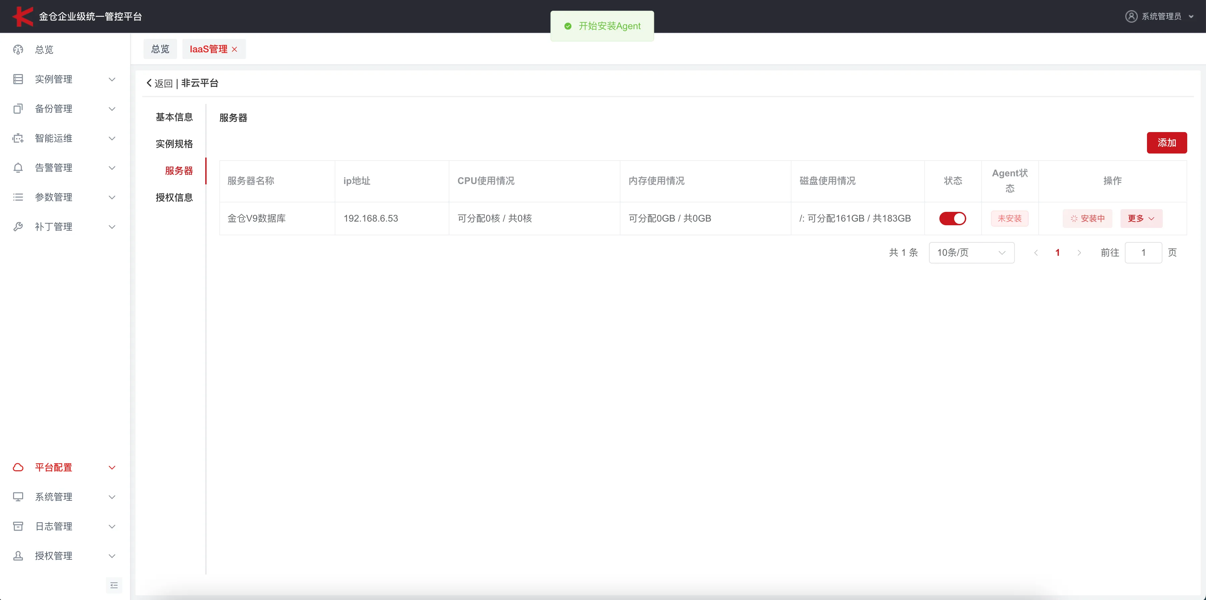Open 补丁管理 wrench icon in sidebar
This screenshot has height=600, width=1206.
(x=18, y=226)
